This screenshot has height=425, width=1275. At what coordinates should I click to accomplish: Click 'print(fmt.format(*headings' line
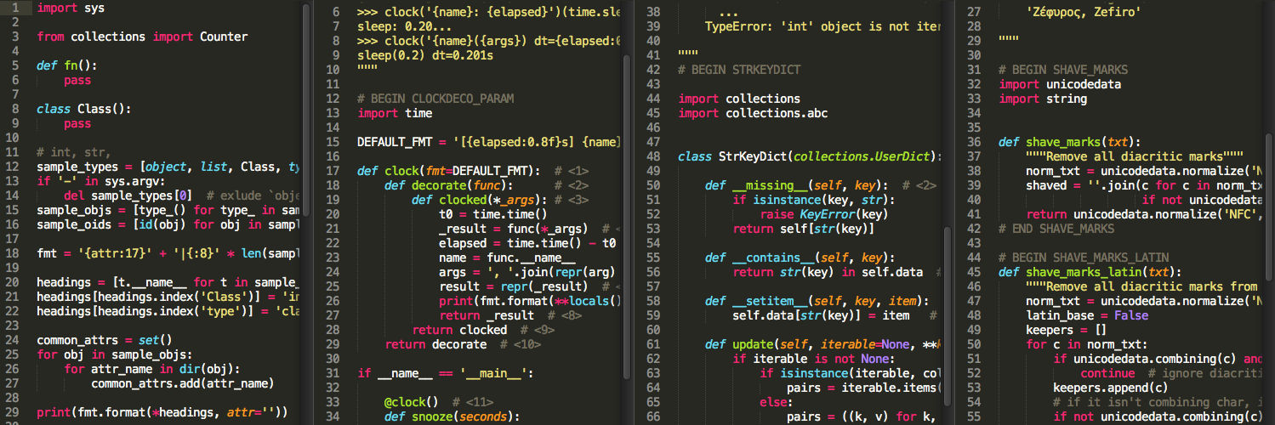click(162, 414)
